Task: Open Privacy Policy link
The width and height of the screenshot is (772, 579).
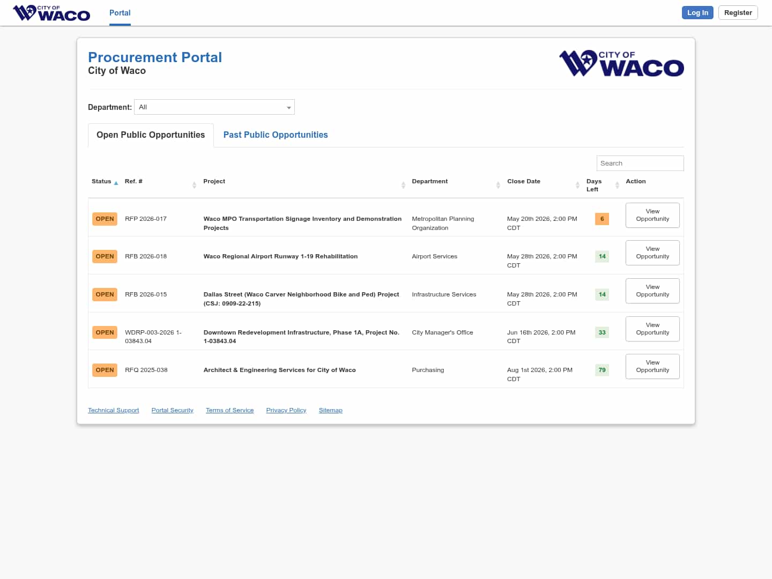Action: tap(286, 410)
